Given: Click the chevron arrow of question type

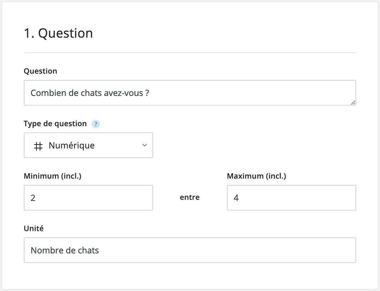Looking at the screenshot, I should point(144,145).
